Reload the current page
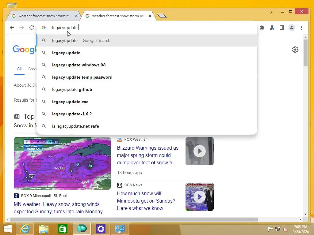Viewport: 314px width, 235px height. coord(32,28)
